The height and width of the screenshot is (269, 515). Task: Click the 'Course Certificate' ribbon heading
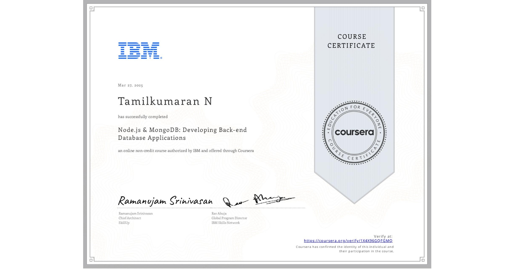pos(351,41)
